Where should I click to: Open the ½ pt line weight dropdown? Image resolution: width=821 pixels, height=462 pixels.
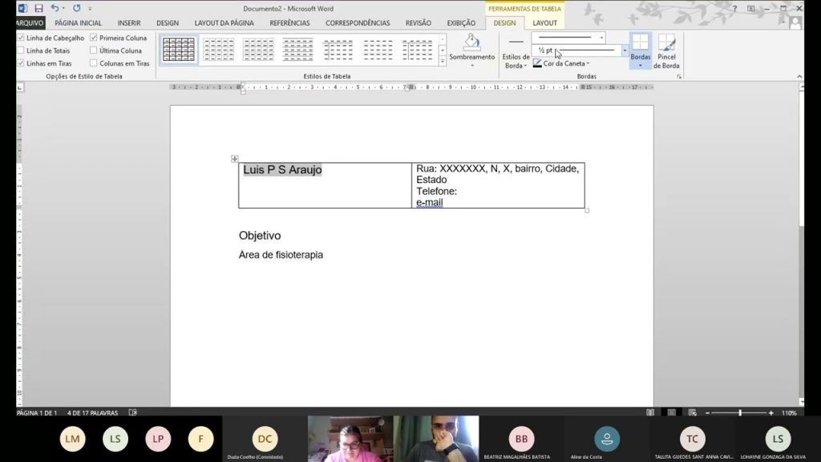(625, 51)
